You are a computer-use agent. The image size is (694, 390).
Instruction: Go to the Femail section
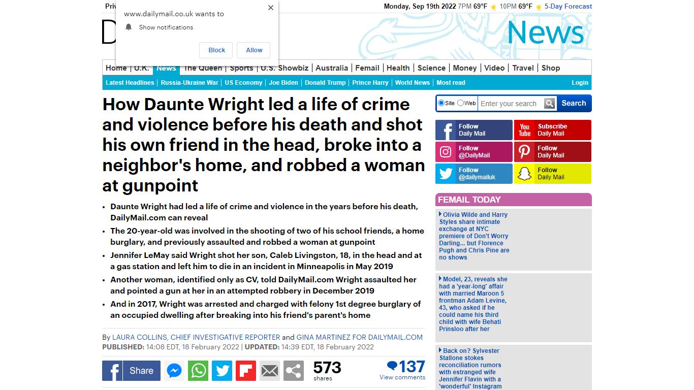point(367,68)
